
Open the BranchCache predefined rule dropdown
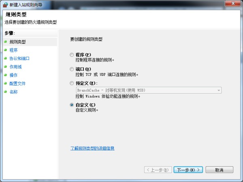[x=149, y=90]
